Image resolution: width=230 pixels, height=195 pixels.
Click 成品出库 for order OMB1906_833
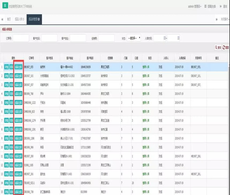[18, 111]
